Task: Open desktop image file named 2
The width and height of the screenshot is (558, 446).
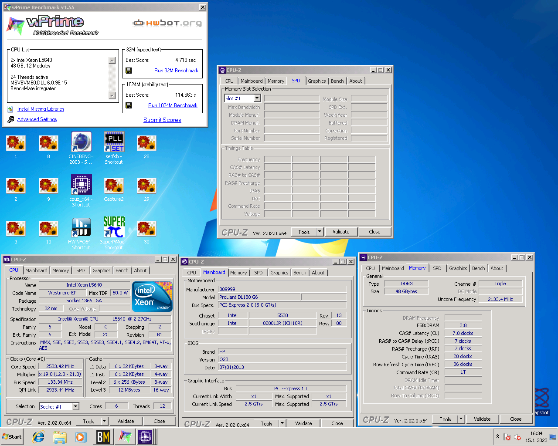Action: (x=16, y=189)
